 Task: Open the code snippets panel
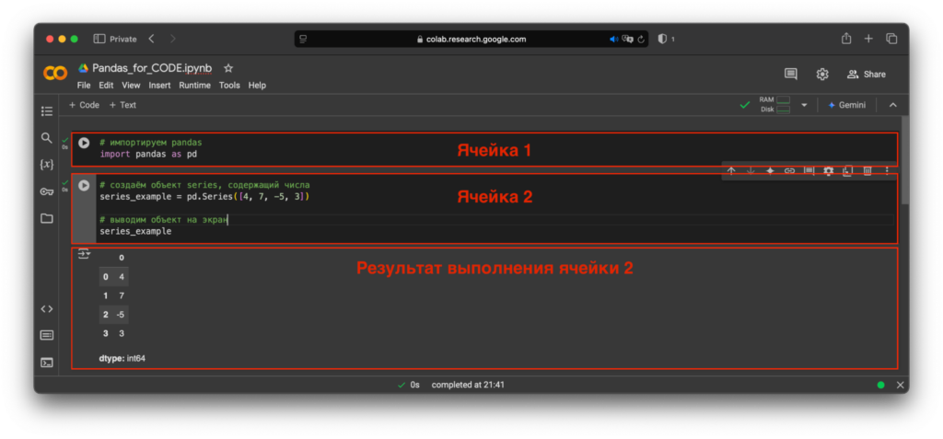(46, 308)
